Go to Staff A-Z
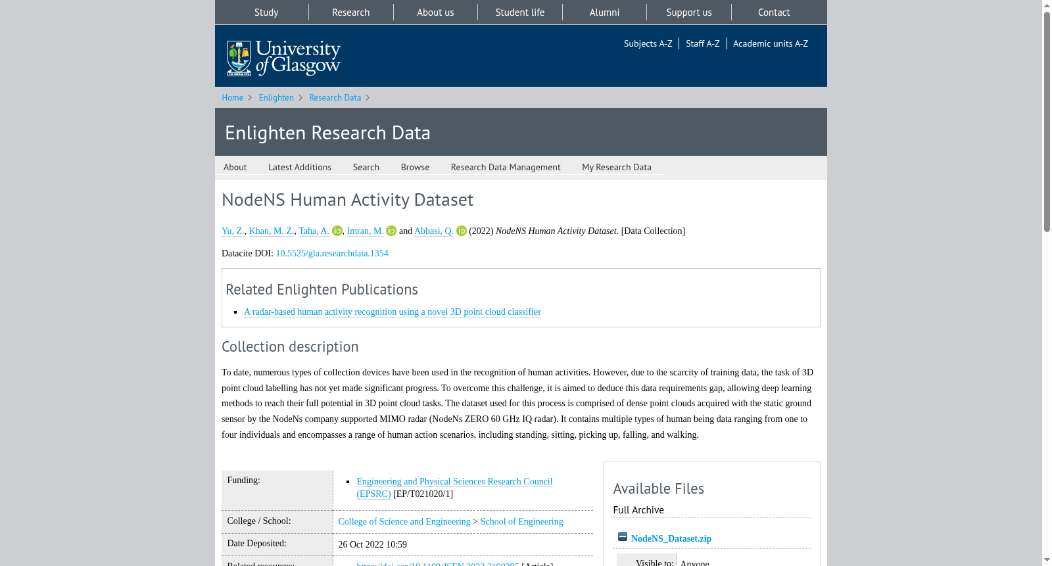 tap(702, 43)
